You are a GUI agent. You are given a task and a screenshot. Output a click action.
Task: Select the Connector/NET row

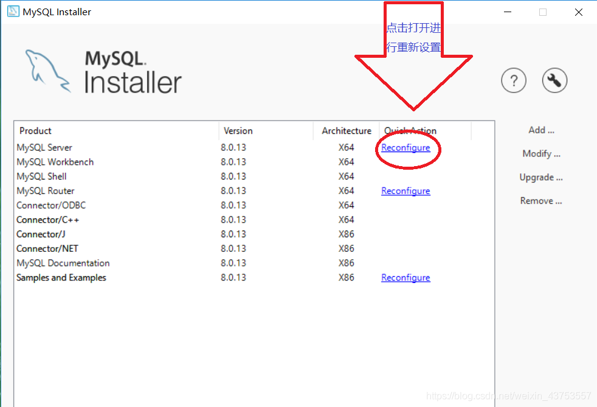pos(254,249)
